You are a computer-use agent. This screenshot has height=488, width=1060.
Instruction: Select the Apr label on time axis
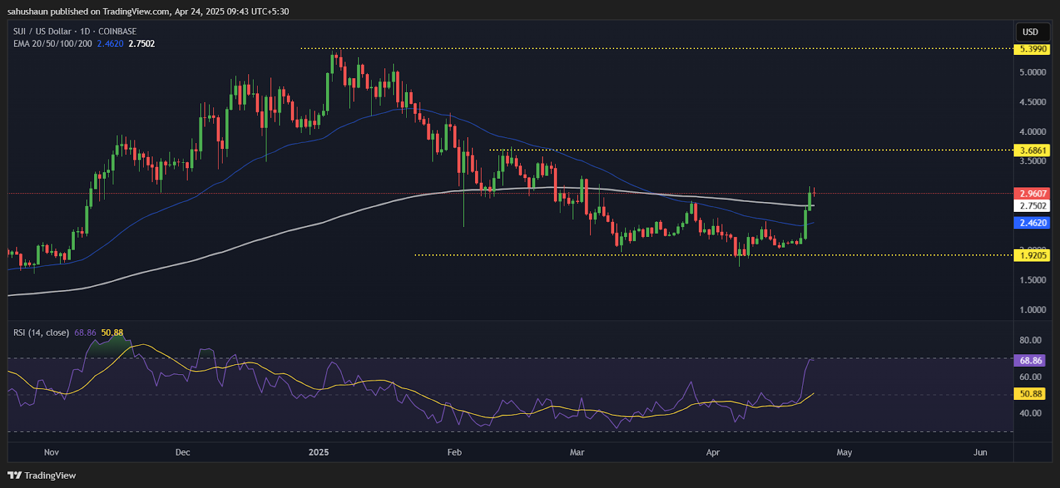(x=713, y=452)
